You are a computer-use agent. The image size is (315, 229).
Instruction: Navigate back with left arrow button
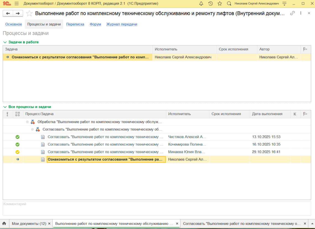8,14
